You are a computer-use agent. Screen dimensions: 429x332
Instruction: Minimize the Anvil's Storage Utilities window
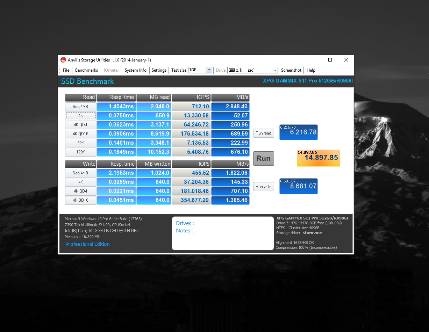click(314, 60)
